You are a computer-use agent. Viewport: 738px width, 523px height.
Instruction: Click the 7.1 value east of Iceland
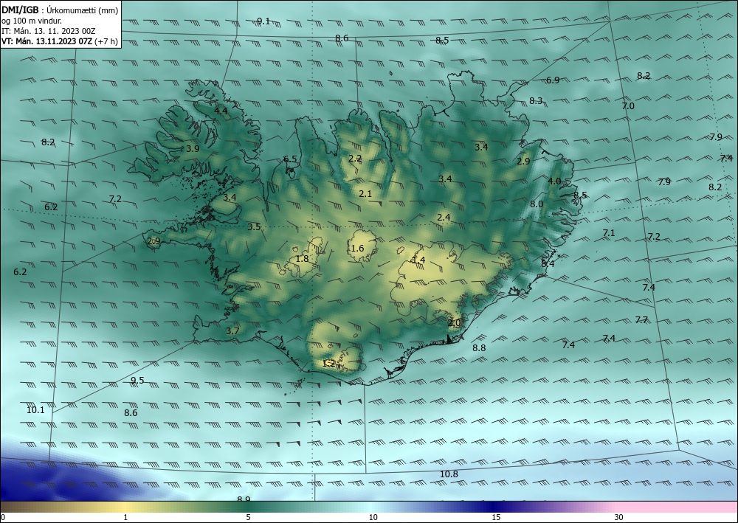[x=609, y=233]
